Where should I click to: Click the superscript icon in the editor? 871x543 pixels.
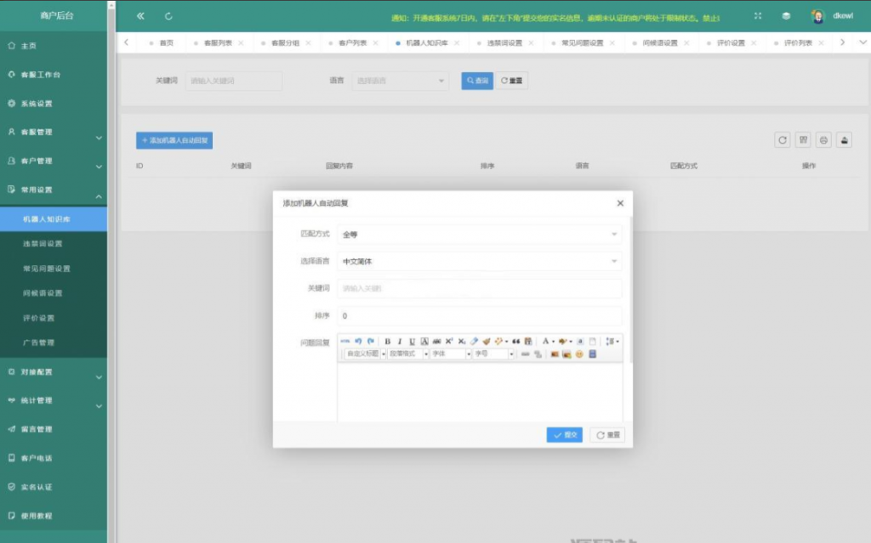click(449, 342)
